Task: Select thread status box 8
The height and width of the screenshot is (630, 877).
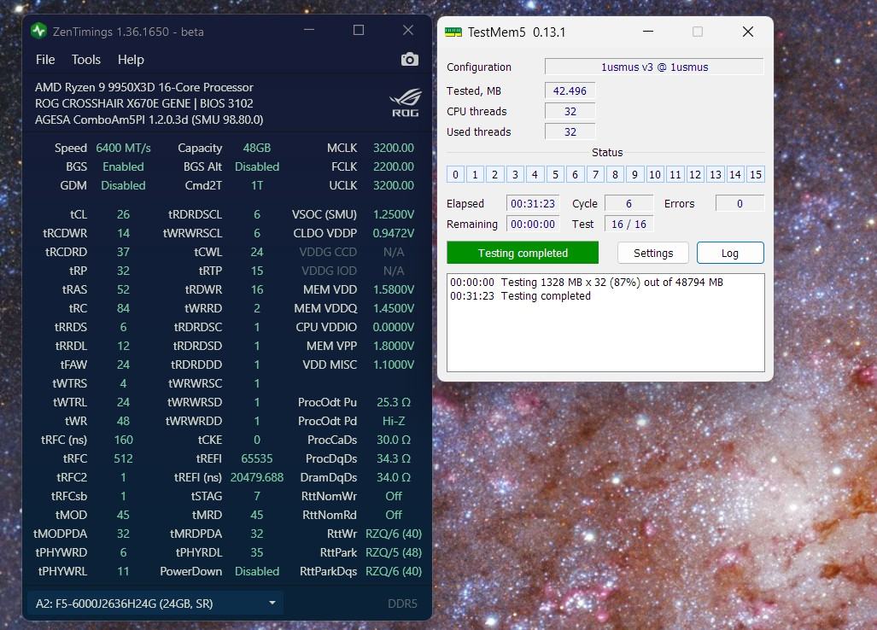Action: tap(615, 174)
